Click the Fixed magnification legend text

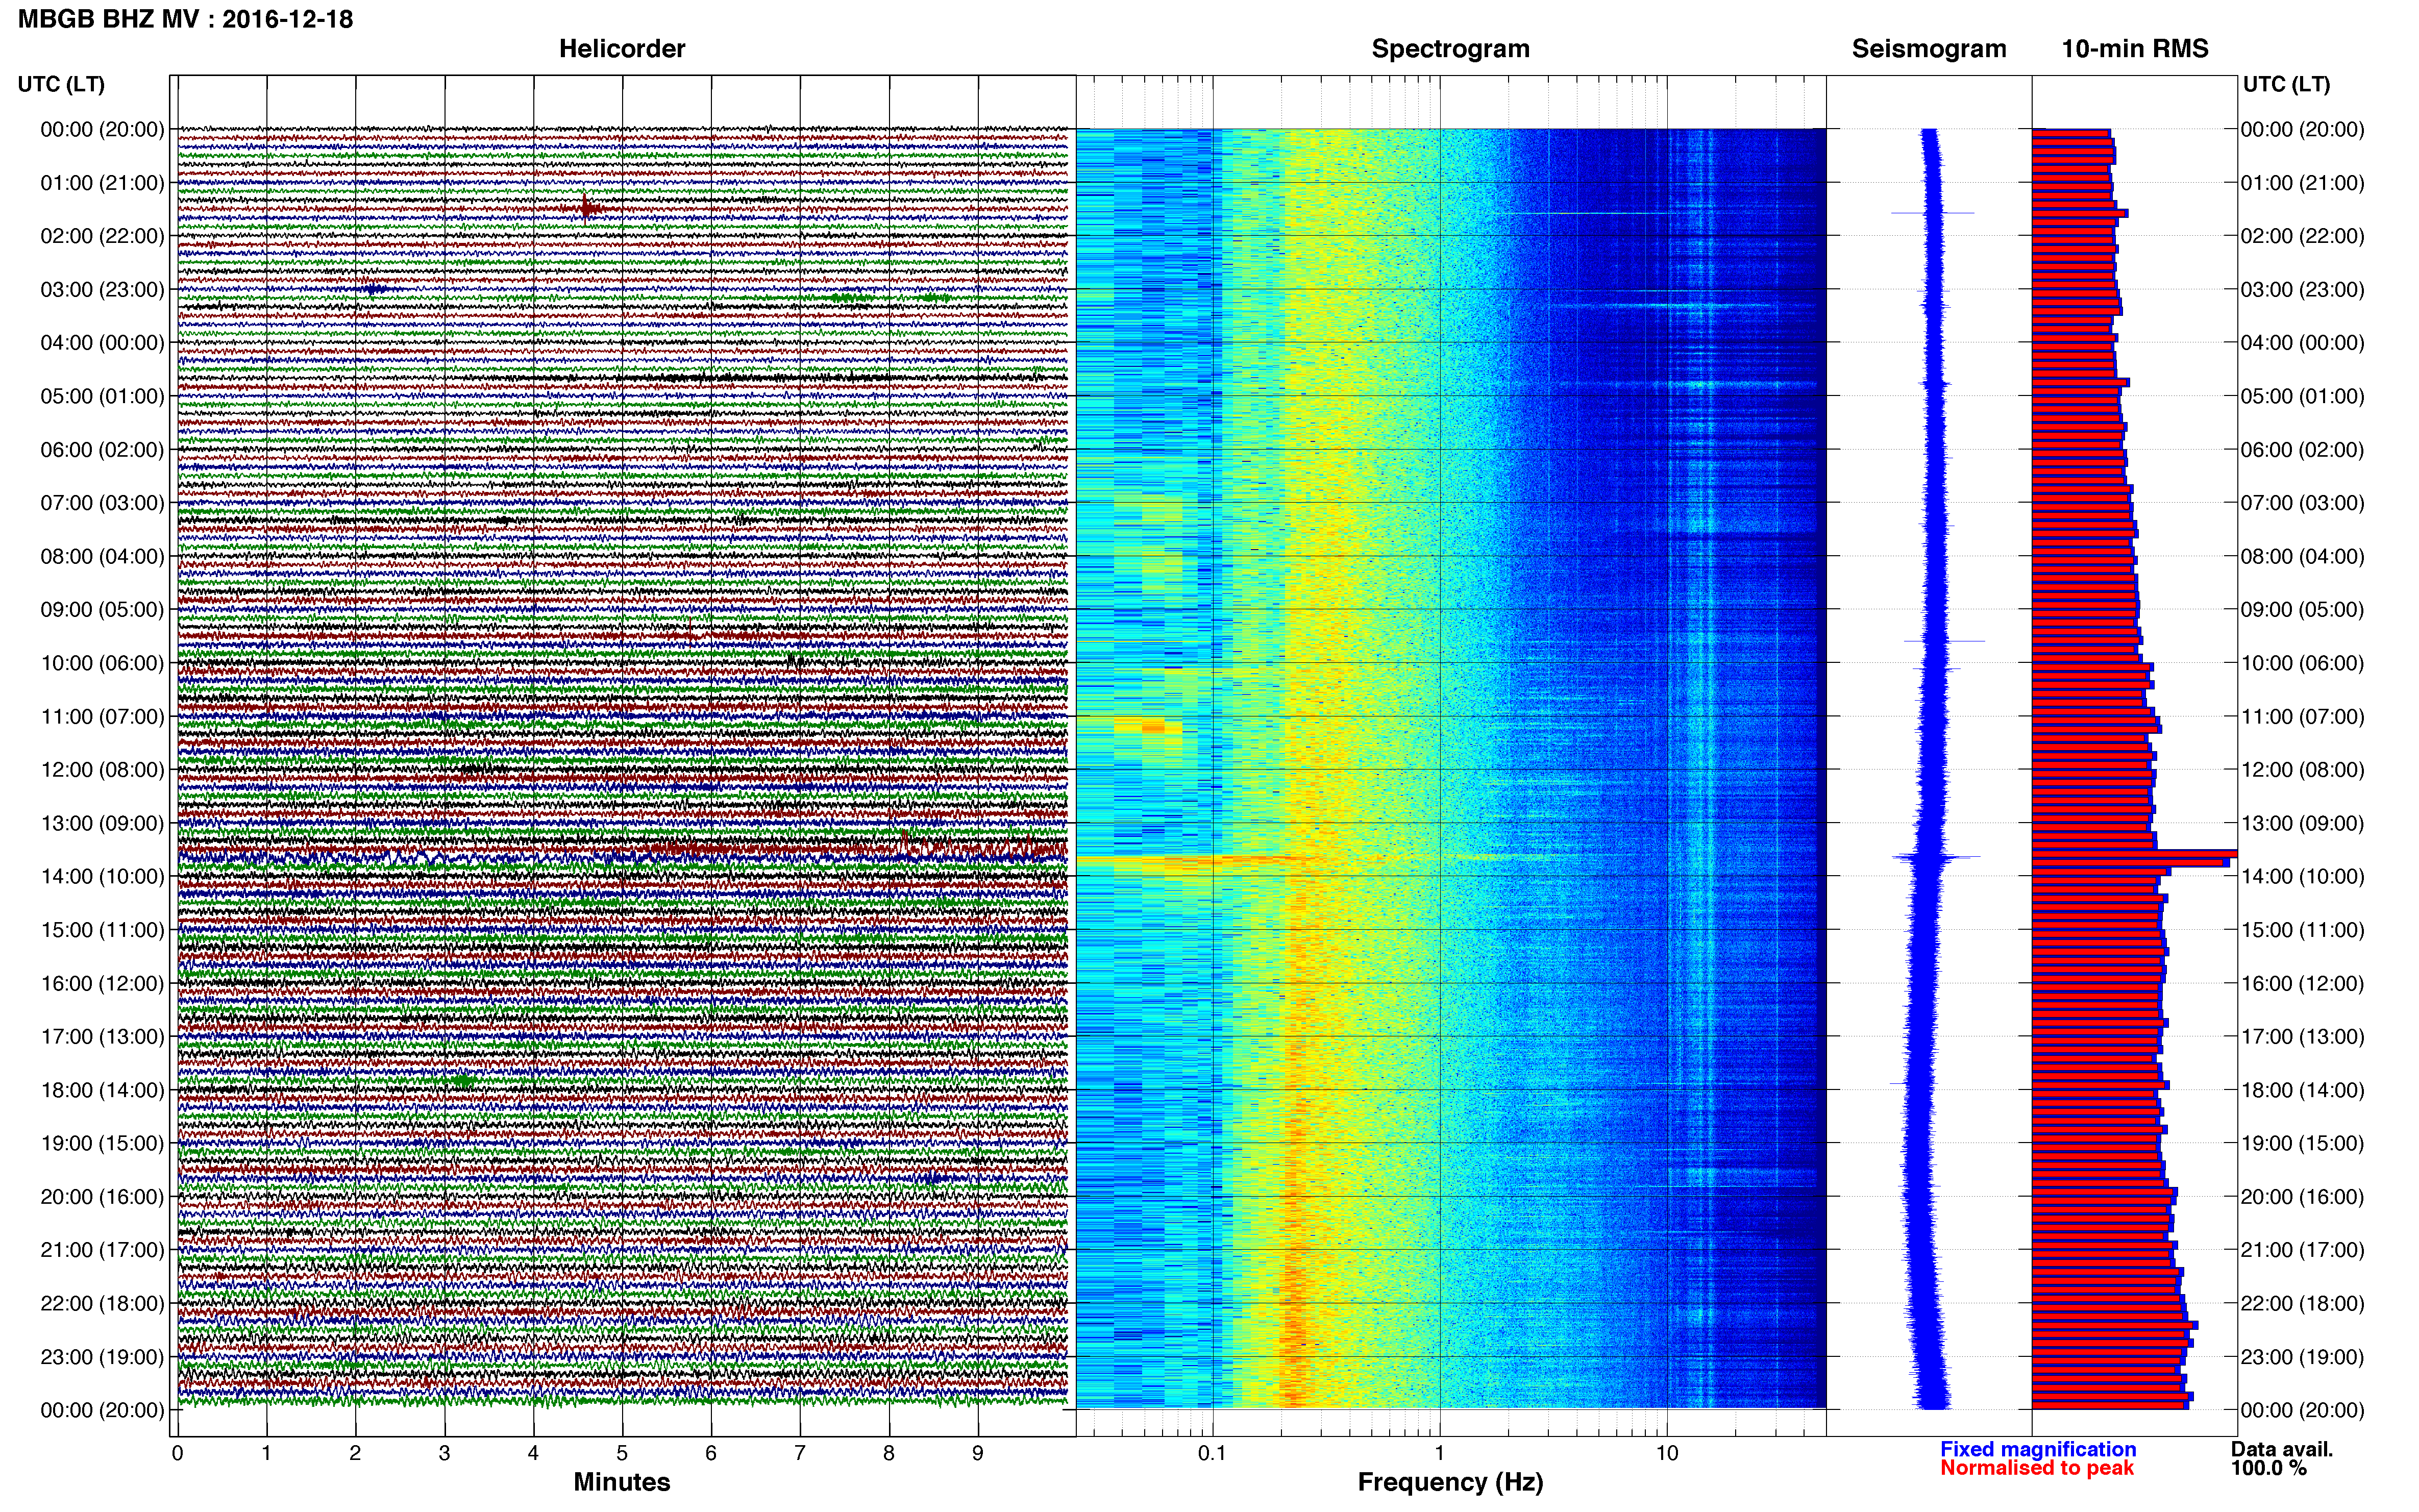[2038, 1449]
